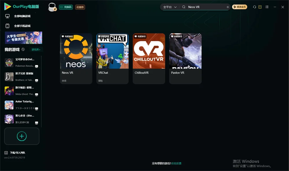Expand the 全平台 platform dropdown
The image size is (289, 171).
tap(170, 7)
